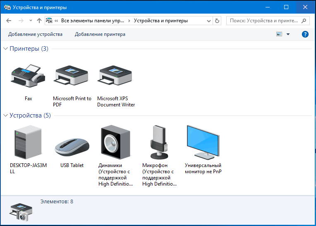The height and width of the screenshot is (226, 316).
Task: Close the Устройства и принтеры window
Action: tap(305, 7)
